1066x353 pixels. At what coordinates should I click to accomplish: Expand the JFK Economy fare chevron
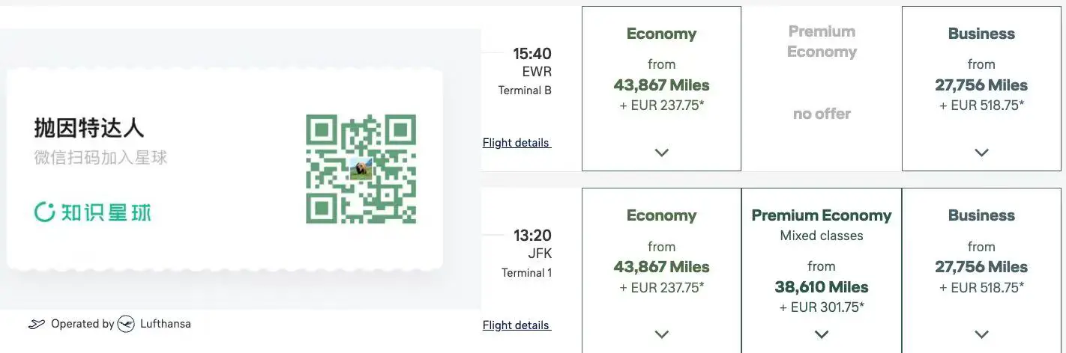pyautogui.click(x=661, y=334)
